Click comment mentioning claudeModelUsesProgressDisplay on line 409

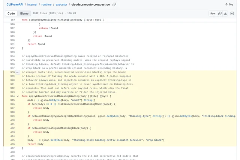pos(80,156)
